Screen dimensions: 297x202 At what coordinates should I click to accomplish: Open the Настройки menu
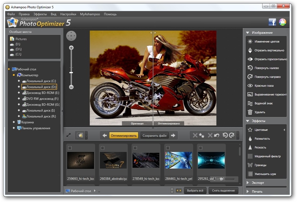pyautogui.click(x=68, y=14)
